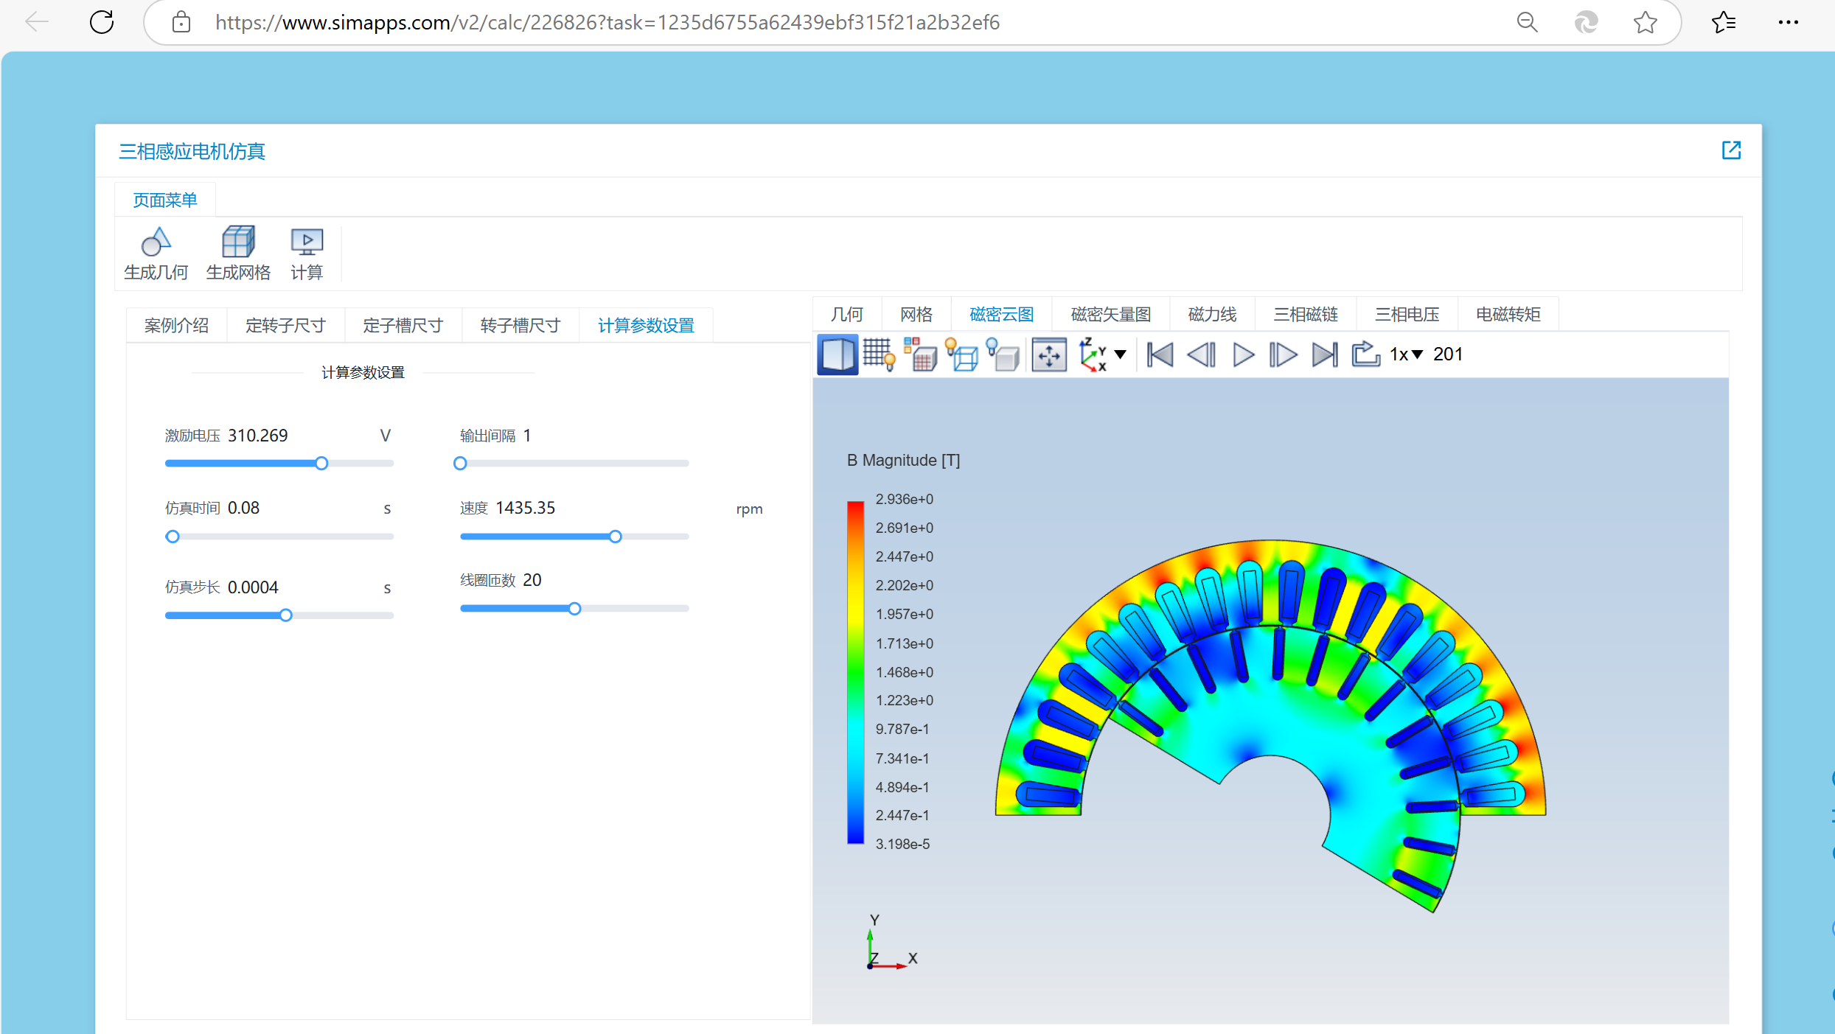This screenshot has height=1034, width=1835.
Task: Click the frame number 201 field
Action: (1448, 354)
